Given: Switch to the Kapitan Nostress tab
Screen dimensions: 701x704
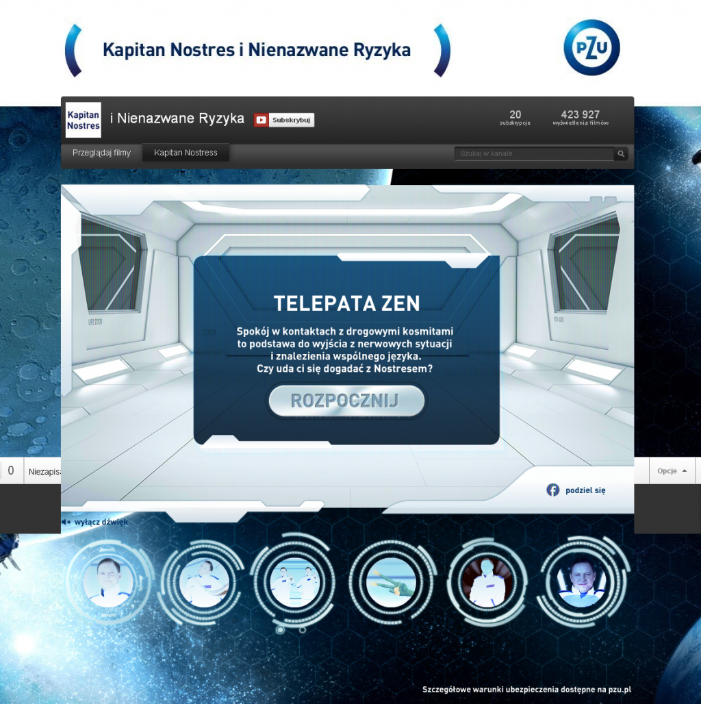Looking at the screenshot, I should click(x=186, y=153).
